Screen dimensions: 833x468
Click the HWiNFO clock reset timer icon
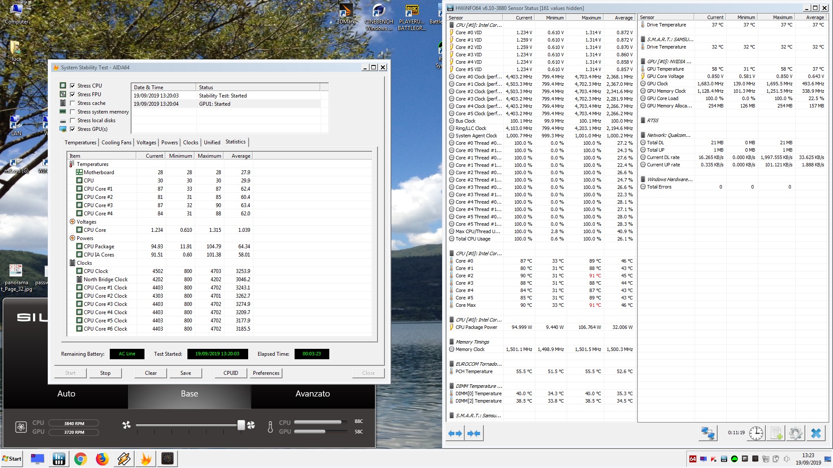(x=756, y=433)
